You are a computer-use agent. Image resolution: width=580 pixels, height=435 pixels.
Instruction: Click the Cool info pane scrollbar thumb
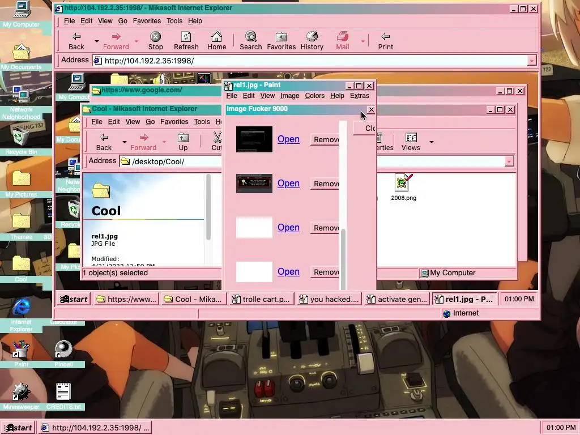point(208,207)
